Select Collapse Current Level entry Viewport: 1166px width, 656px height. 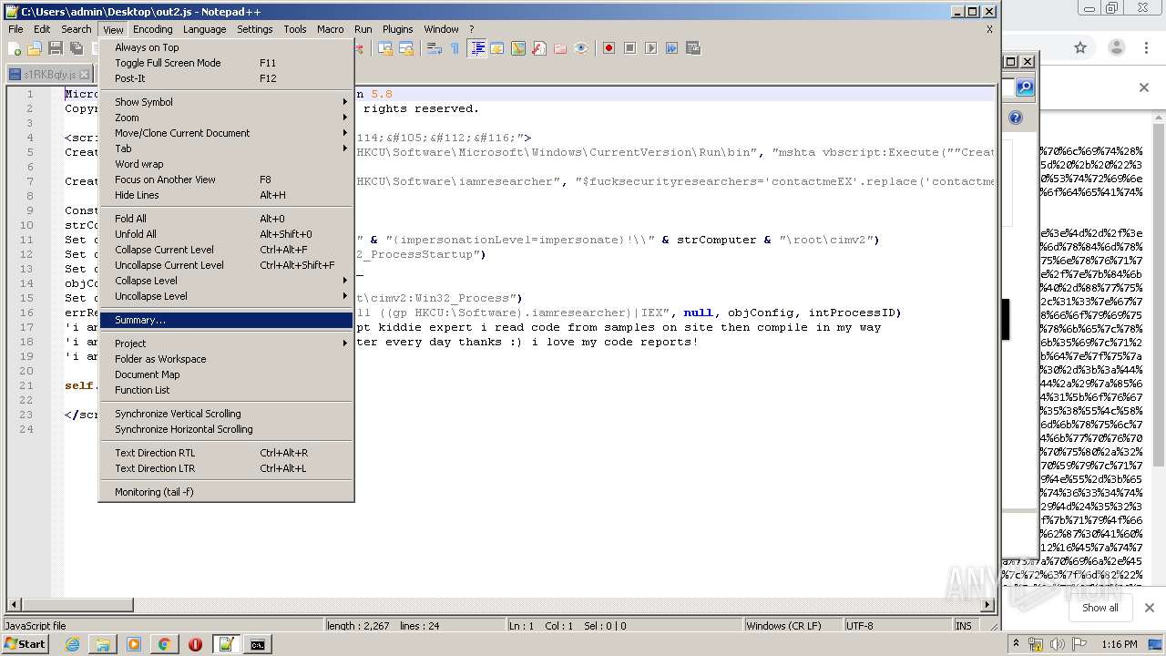coord(226,250)
